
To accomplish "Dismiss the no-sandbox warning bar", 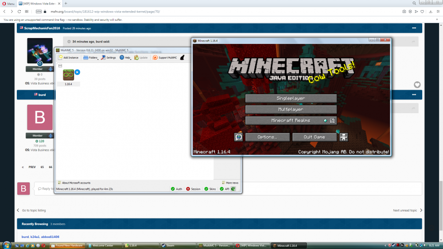I will tap(437, 19).
